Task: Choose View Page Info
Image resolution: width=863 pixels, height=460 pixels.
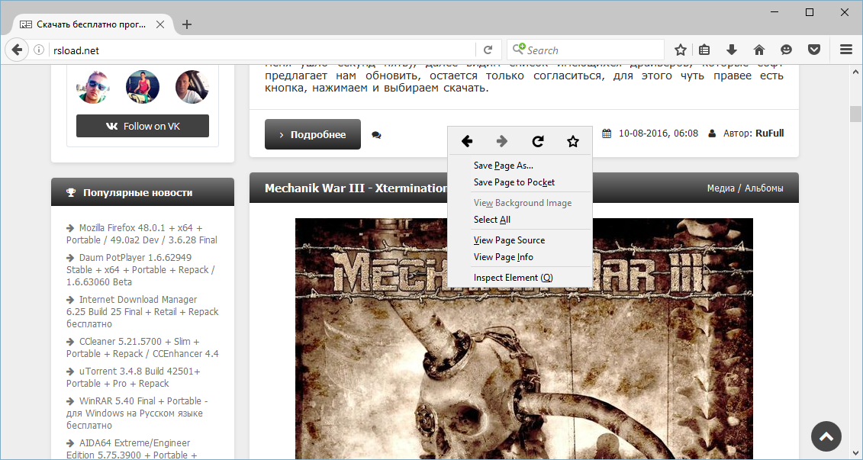Action: (x=520, y=257)
